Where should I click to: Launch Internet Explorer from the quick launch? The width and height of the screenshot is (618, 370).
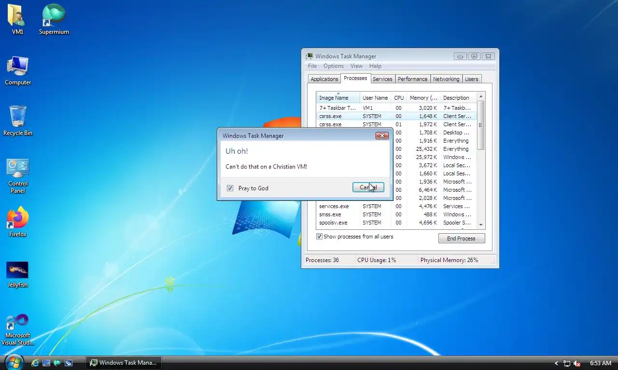click(35, 363)
